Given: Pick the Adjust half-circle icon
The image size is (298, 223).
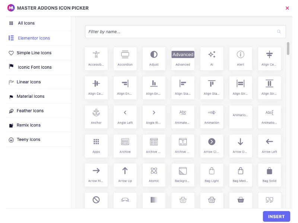Looking at the screenshot, I should coord(154,59).
